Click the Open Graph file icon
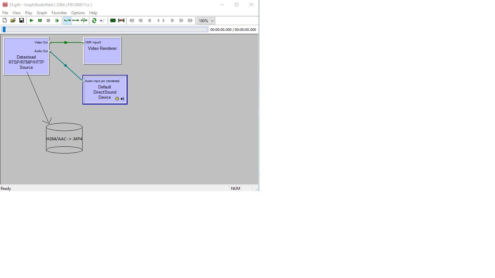This screenshot has height=278, width=495. pyautogui.click(x=13, y=20)
